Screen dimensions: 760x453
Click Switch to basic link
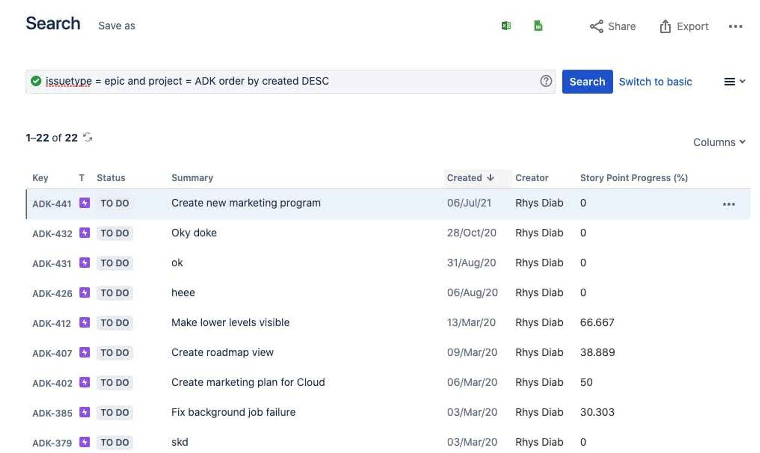655,81
